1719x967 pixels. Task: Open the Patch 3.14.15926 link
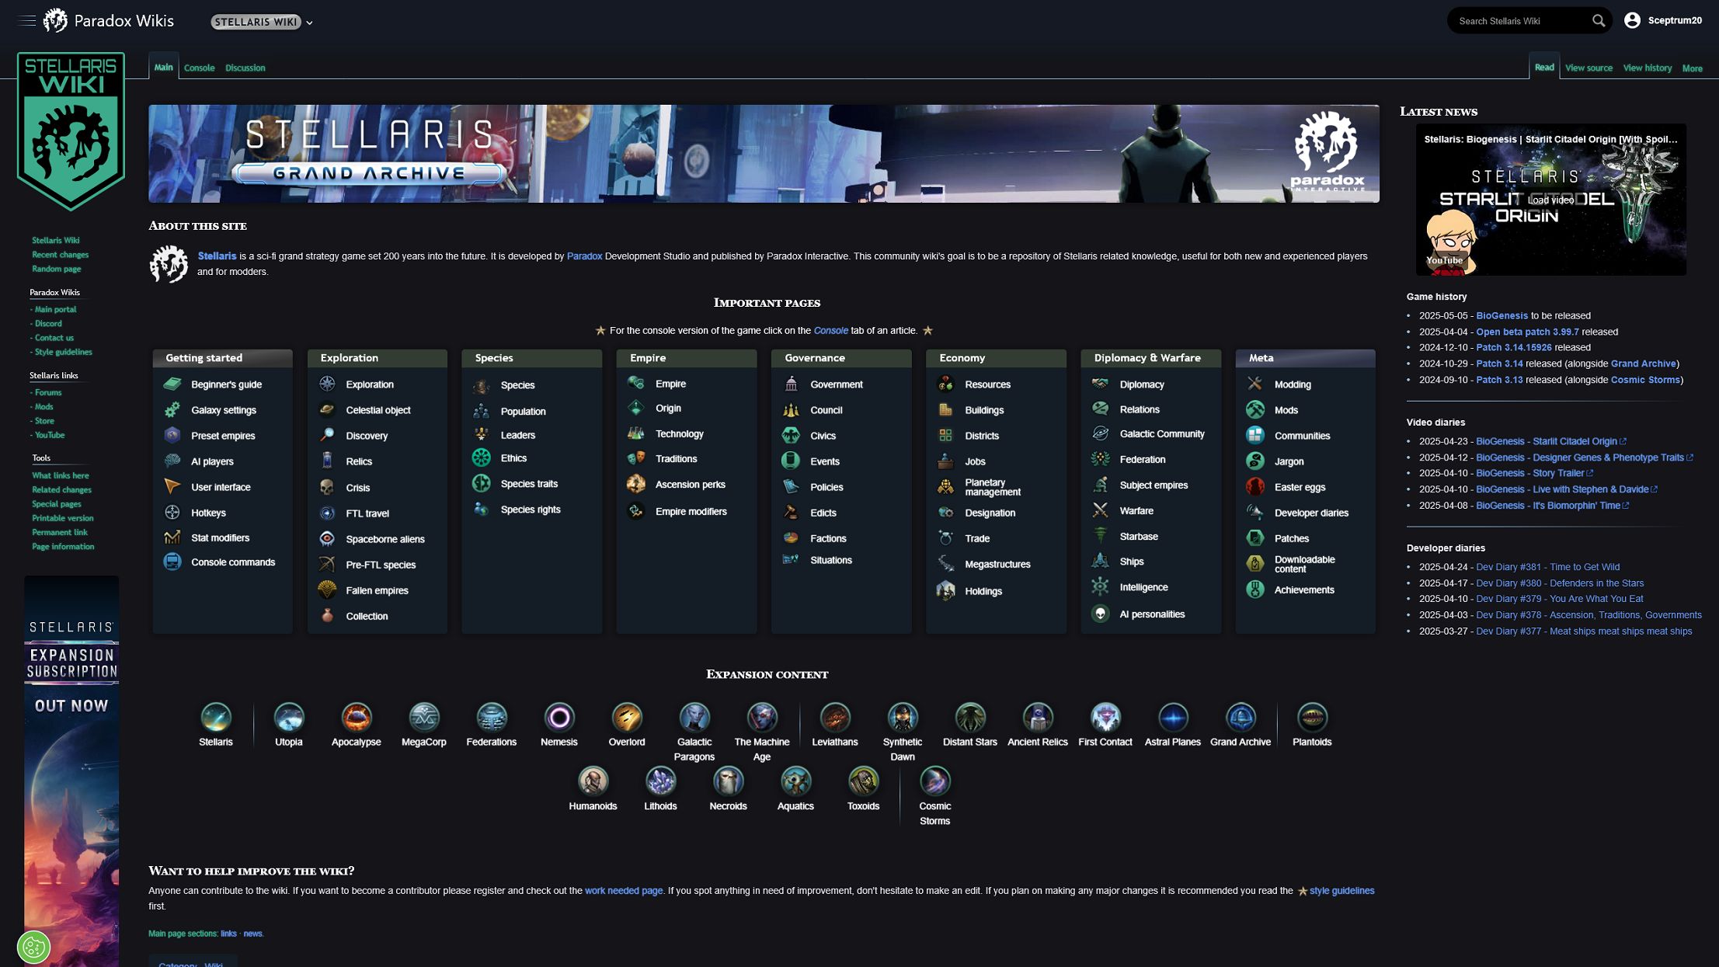click(1513, 348)
